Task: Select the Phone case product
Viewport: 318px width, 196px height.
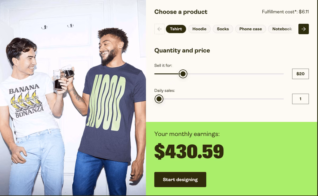Action: pyautogui.click(x=250, y=29)
